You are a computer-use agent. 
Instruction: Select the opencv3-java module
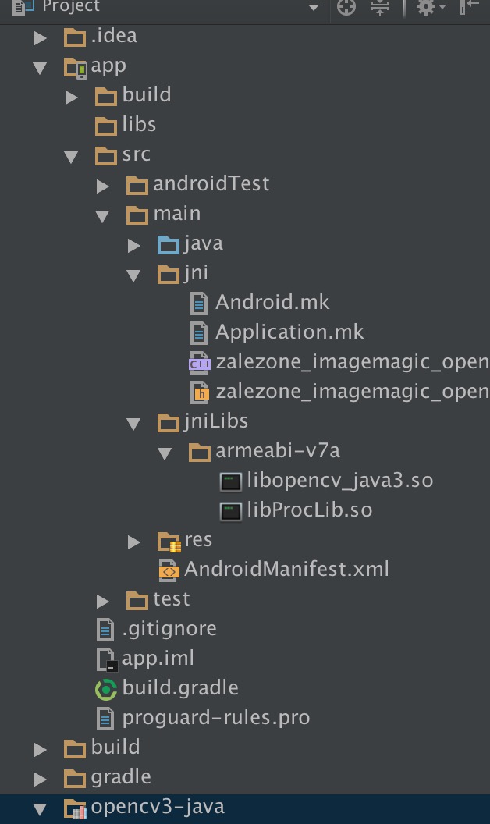tap(158, 807)
